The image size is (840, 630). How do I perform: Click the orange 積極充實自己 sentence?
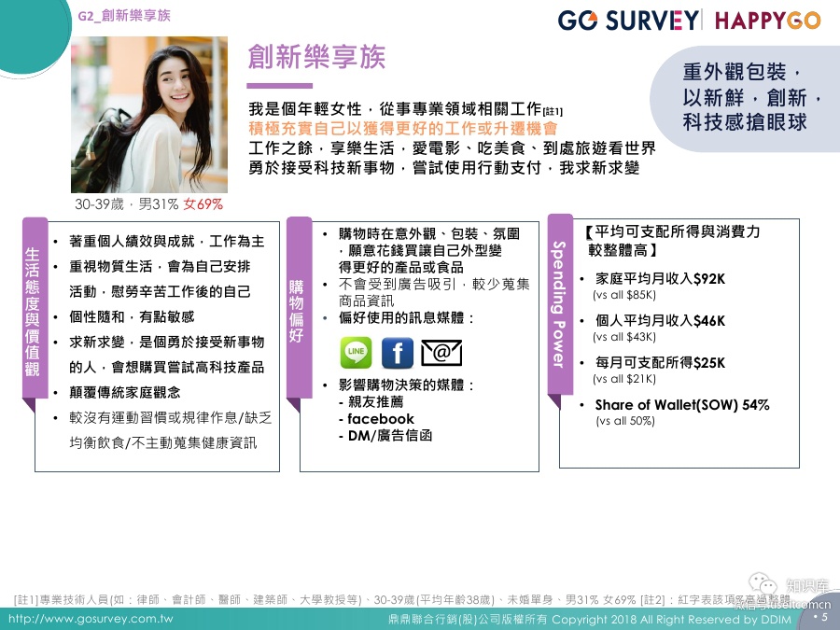click(x=403, y=129)
